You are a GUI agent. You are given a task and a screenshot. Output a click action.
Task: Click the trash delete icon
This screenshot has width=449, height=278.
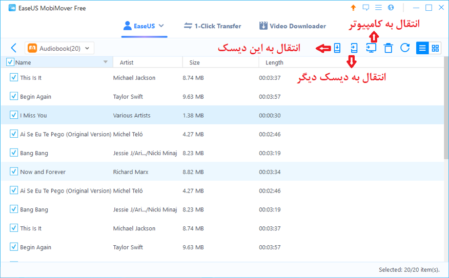389,48
